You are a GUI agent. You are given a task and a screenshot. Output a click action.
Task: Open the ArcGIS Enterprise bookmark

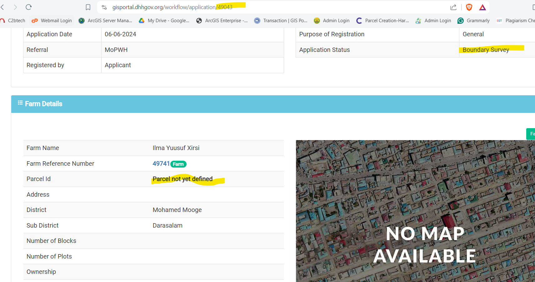tap(222, 21)
